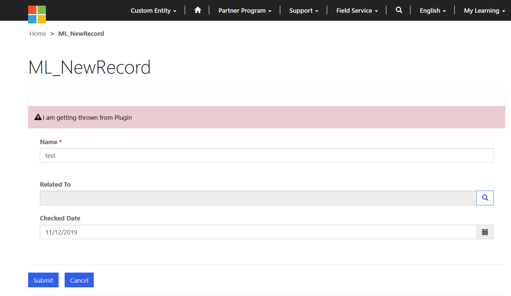Click into the Related To field
The height and width of the screenshot is (296, 511).
click(258, 198)
